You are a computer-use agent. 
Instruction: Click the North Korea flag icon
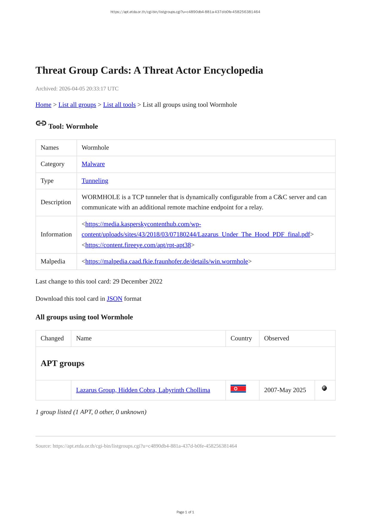pyautogui.click(x=238, y=389)
